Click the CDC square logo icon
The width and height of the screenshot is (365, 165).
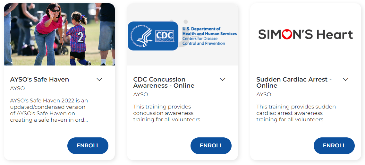(x=165, y=36)
